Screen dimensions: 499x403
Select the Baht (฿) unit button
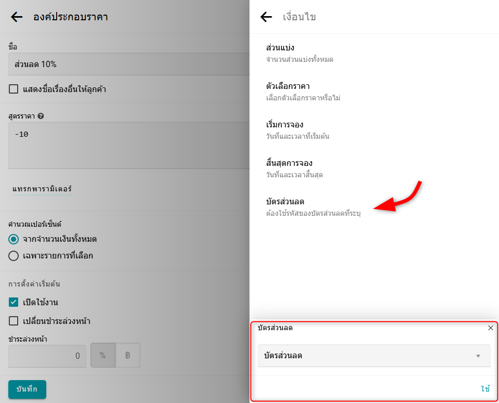click(127, 356)
